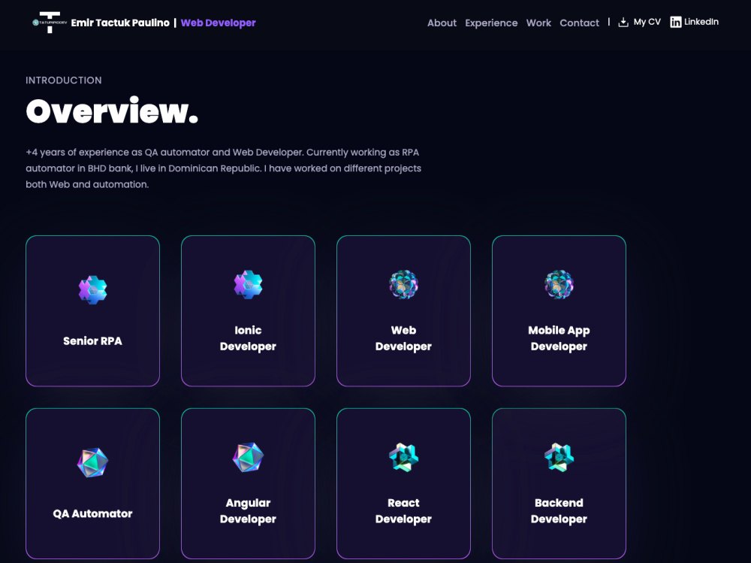Click the download icon beside My CV

623,22
